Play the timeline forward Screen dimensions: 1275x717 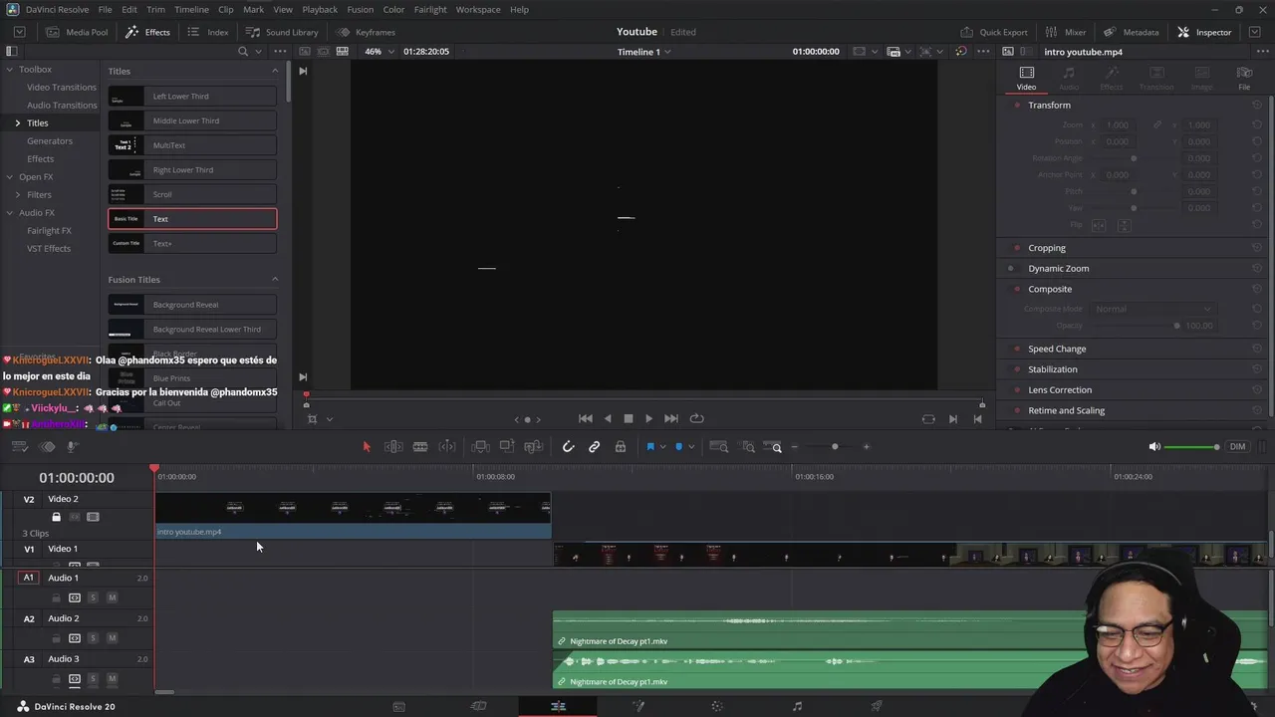[648, 419]
